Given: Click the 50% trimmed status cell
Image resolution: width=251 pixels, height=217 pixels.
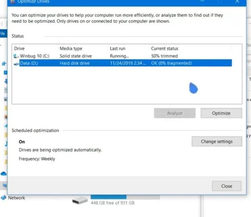Looking at the screenshot, I should pos(164,56).
